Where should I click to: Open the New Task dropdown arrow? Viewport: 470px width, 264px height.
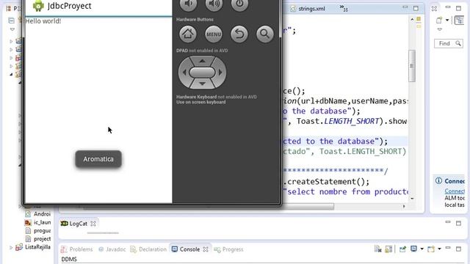pos(447,21)
